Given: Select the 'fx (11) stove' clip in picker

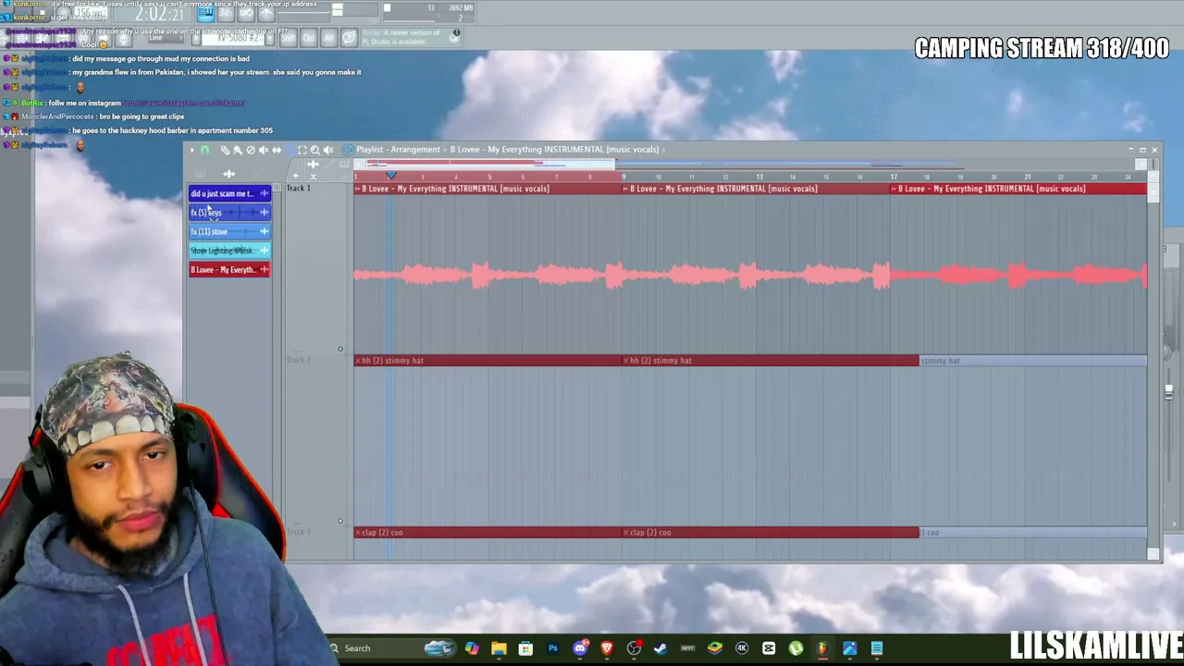Looking at the screenshot, I should 229,231.
